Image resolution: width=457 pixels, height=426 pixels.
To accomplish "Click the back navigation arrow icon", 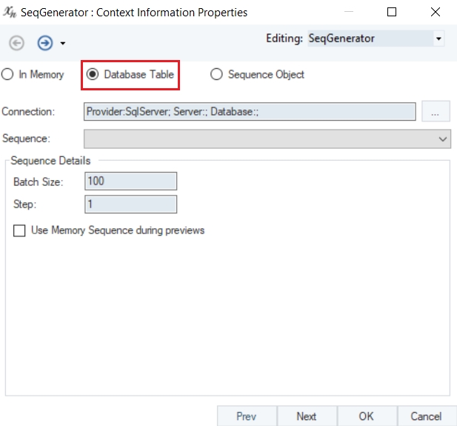I will 16,43.
